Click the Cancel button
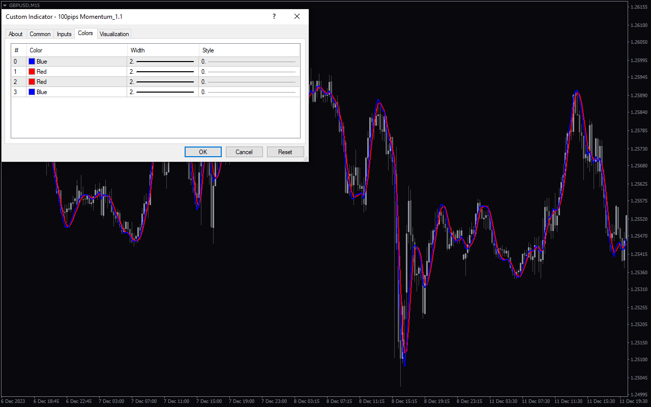The height and width of the screenshot is (407, 651). tap(244, 152)
